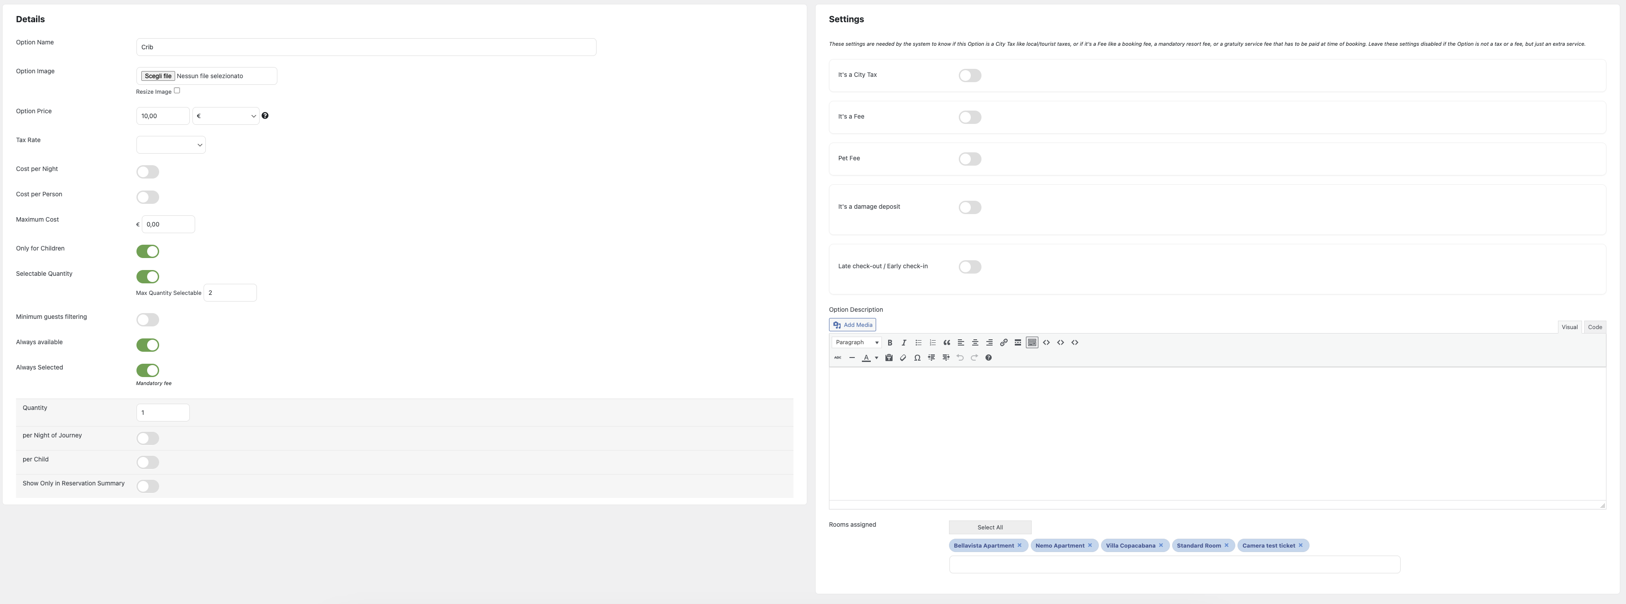Open editor keyboard shortcuts help
Screen dimensions: 1626x604
[x=989, y=358]
